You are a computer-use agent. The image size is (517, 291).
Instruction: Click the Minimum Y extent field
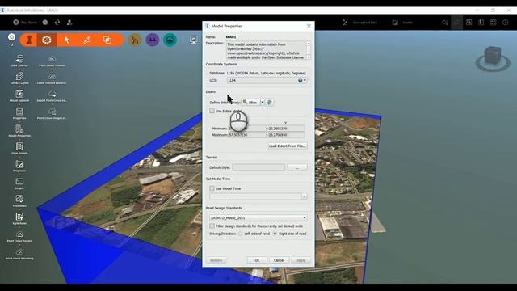point(285,129)
